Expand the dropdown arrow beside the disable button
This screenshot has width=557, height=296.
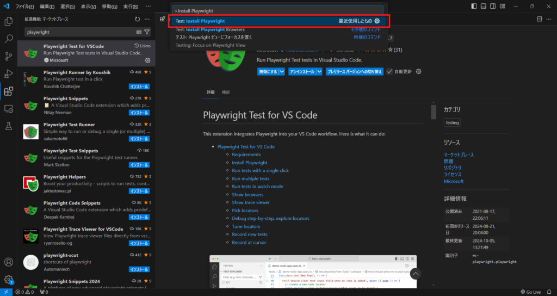(x=282, y=71)
